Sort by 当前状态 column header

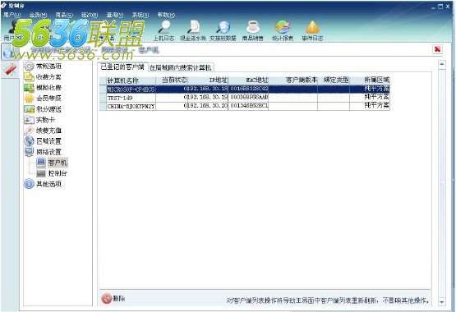pos(172,80)
